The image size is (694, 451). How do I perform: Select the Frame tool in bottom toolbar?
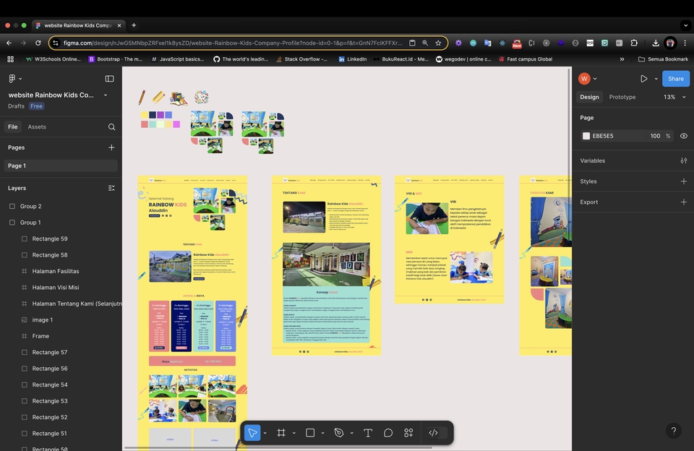[281, 433]
